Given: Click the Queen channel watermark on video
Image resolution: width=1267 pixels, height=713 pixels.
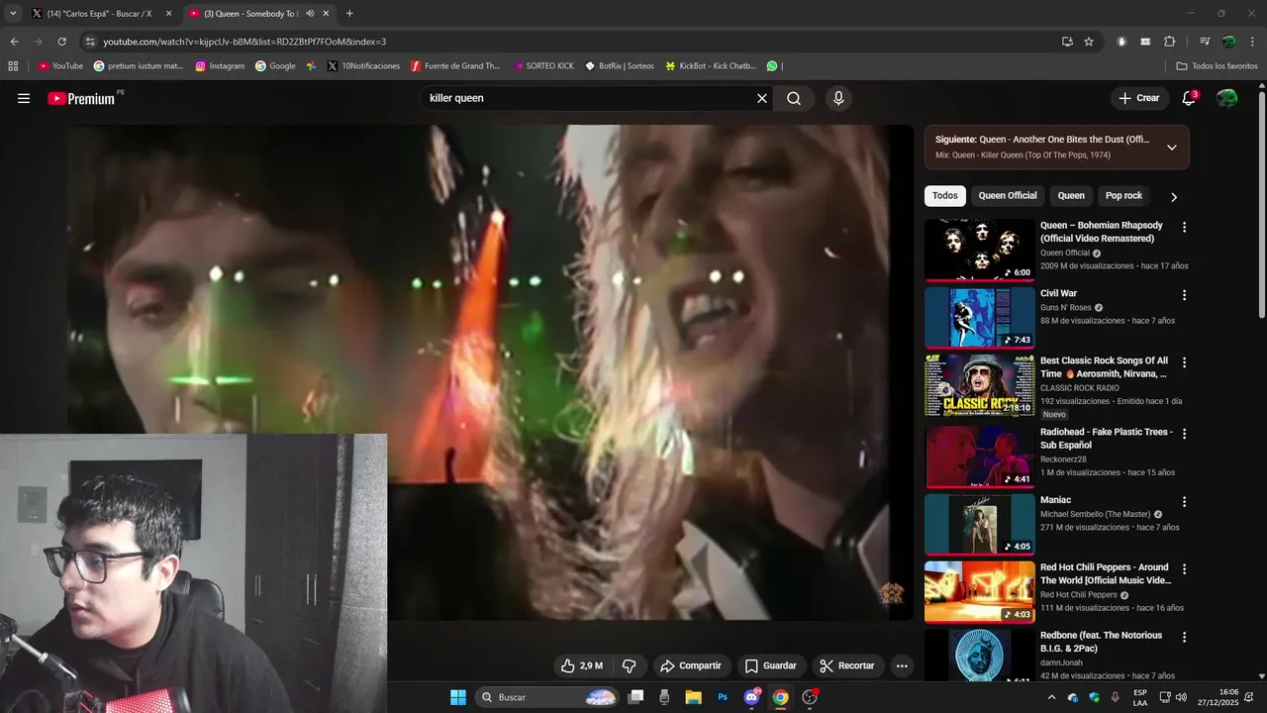Looking at the screenshot, I should pos(891,593).
